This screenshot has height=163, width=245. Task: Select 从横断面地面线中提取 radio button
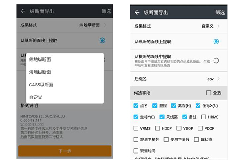click(x=216, y=60)
